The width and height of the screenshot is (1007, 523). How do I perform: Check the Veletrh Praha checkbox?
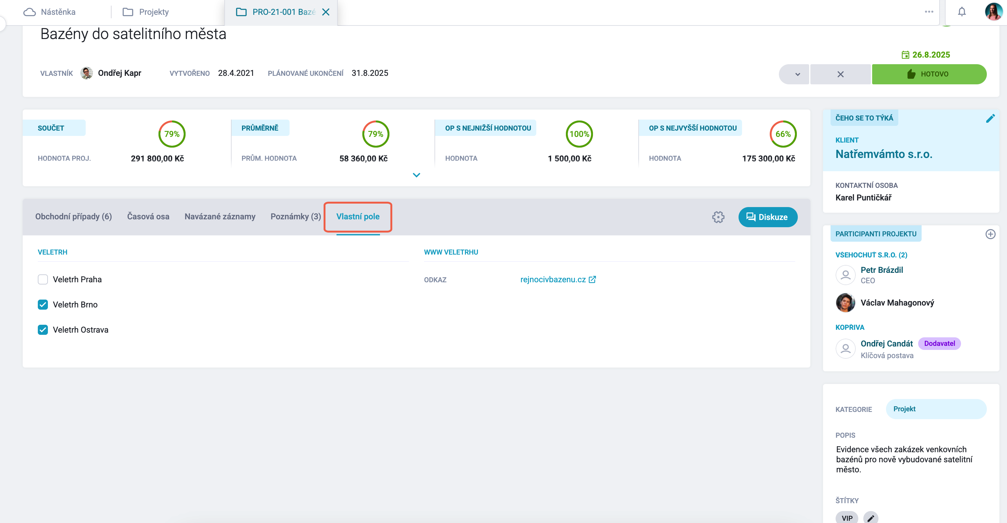point(43,279)
